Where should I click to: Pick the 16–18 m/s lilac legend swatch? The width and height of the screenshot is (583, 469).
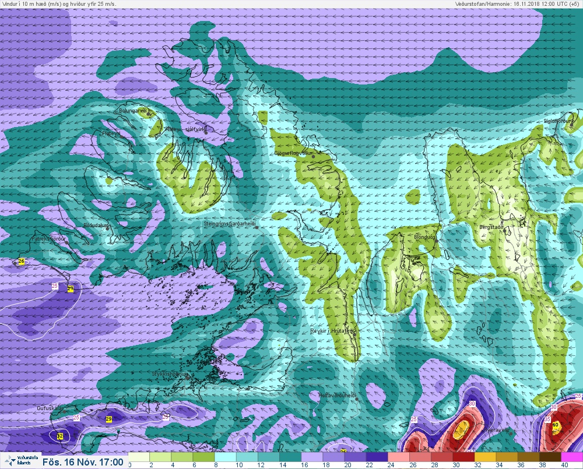point(312,457)
